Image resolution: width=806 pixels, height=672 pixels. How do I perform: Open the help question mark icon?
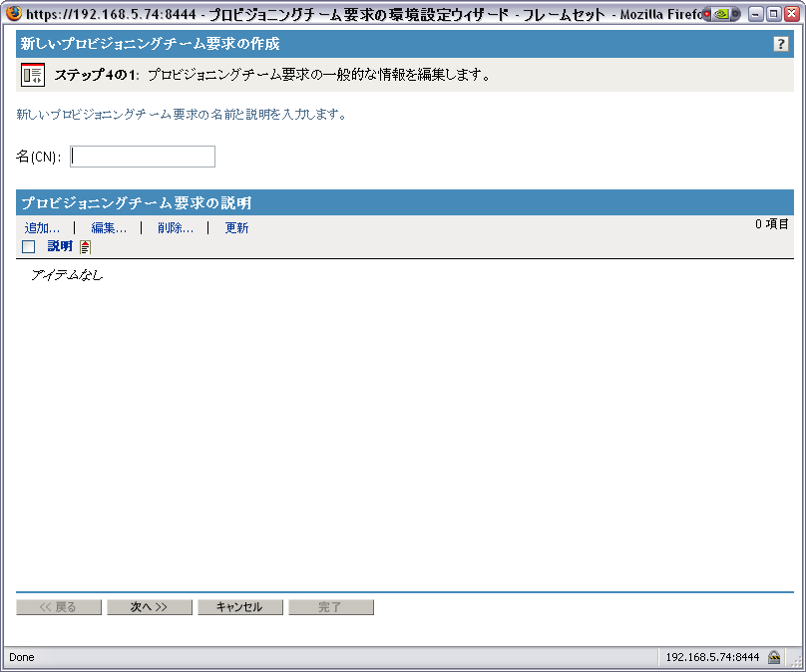[780, 44]
